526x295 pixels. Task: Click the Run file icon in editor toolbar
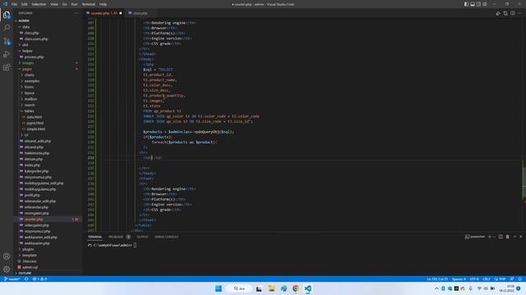498,13
